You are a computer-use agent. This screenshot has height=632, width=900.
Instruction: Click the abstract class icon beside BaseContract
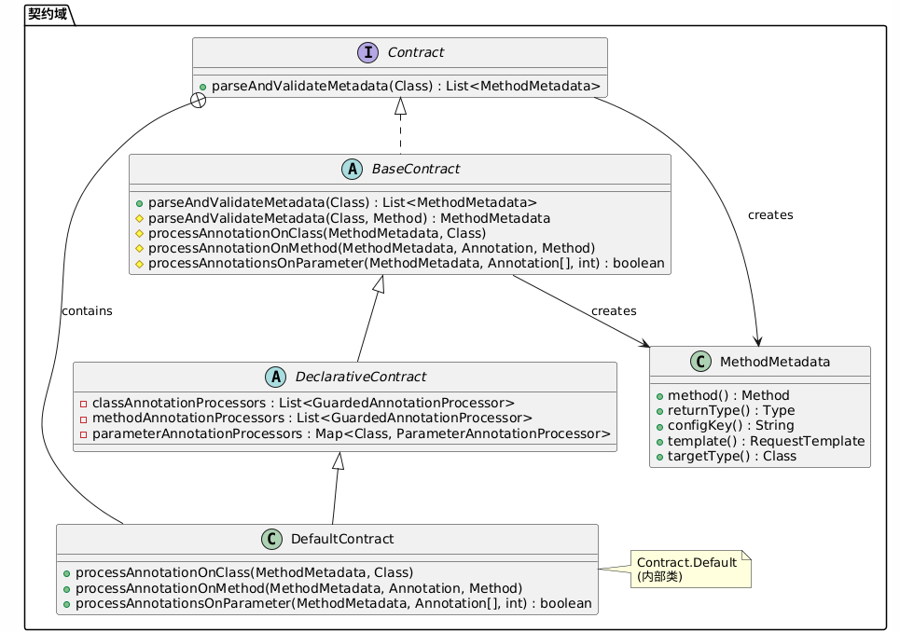(352, 169)
